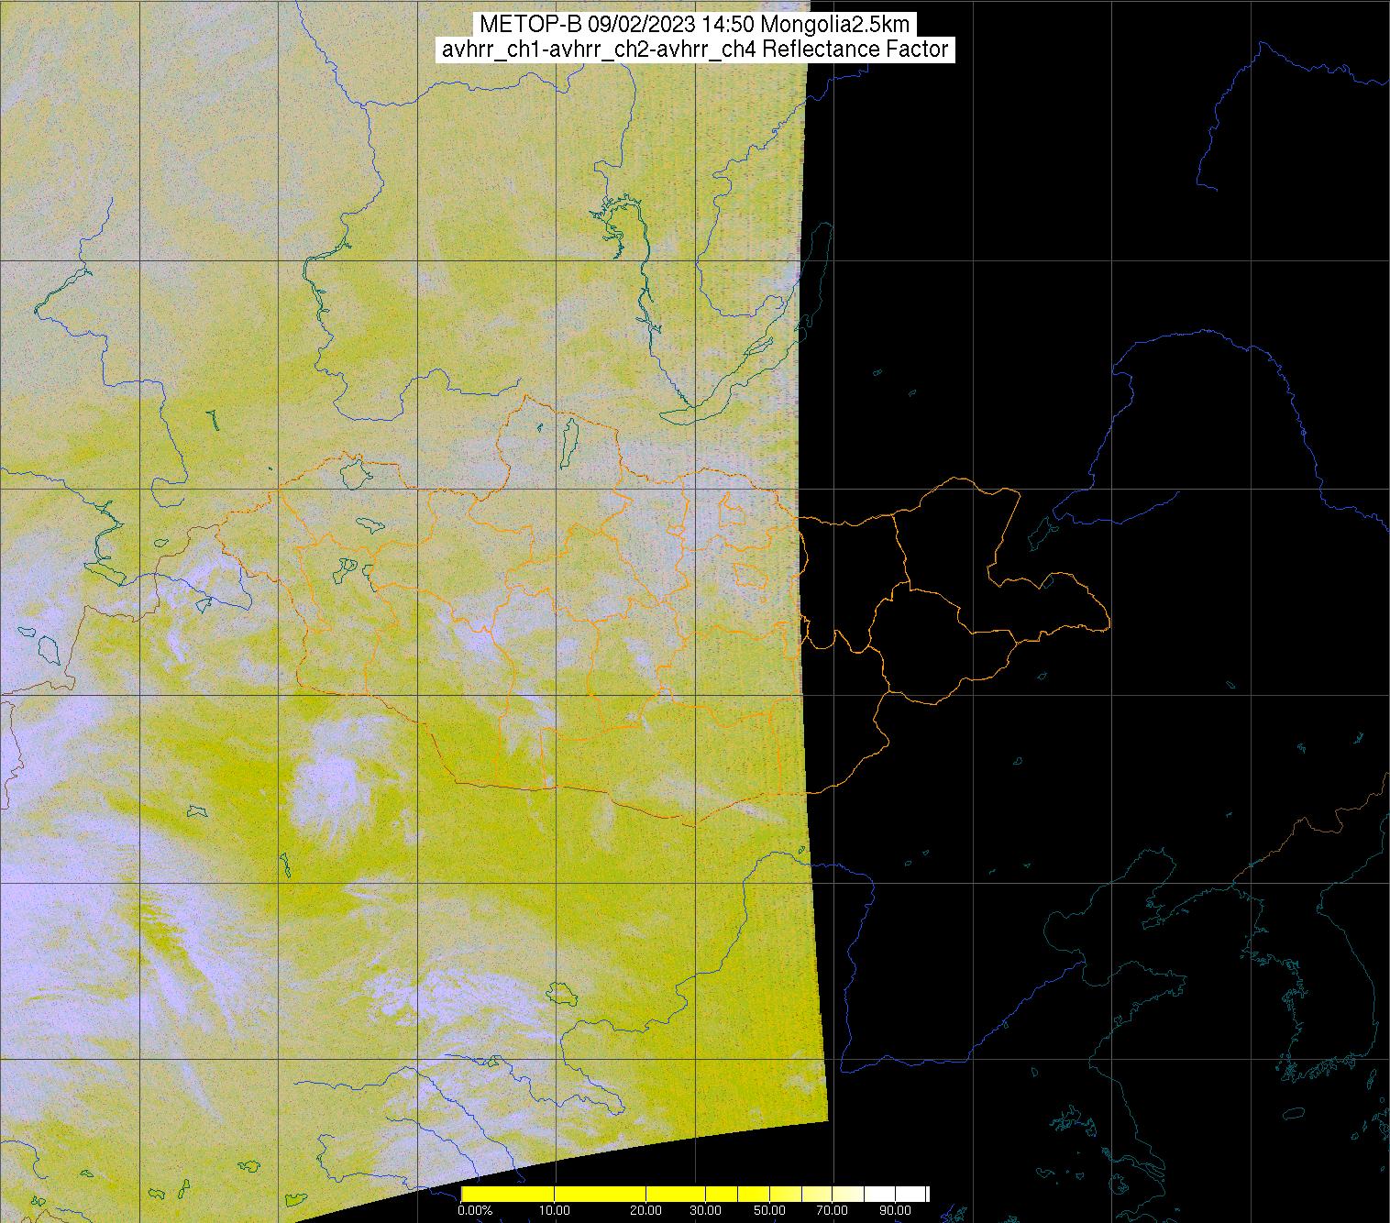Click the "70.00" colorbar label
1390x1223 pixels.
832,1210
